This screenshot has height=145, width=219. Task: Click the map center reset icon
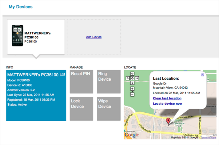coord(132,78)
